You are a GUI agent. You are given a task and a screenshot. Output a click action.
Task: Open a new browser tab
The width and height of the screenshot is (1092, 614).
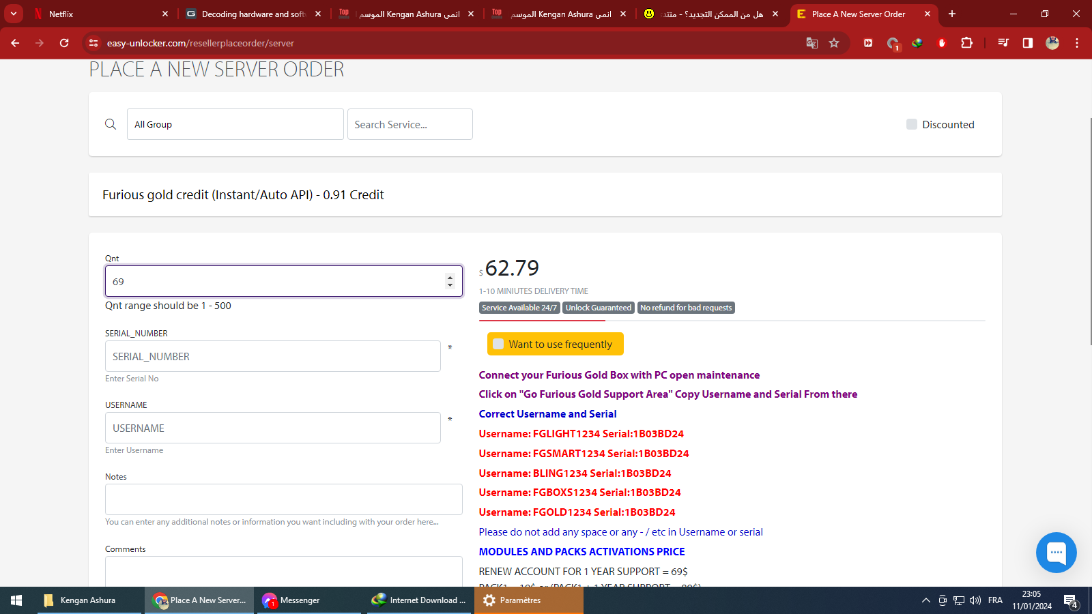(x=952, y=14)
